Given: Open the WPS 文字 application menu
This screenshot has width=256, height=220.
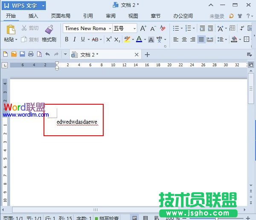Looking at the screenshot, I should click(x=24, y=6).
